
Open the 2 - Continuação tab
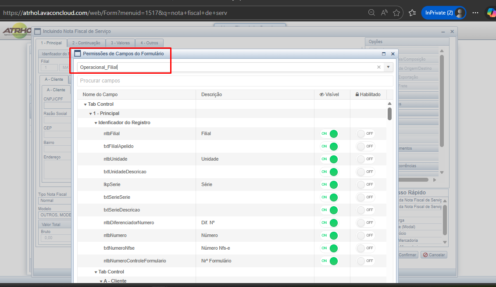(x=86, y=43)
